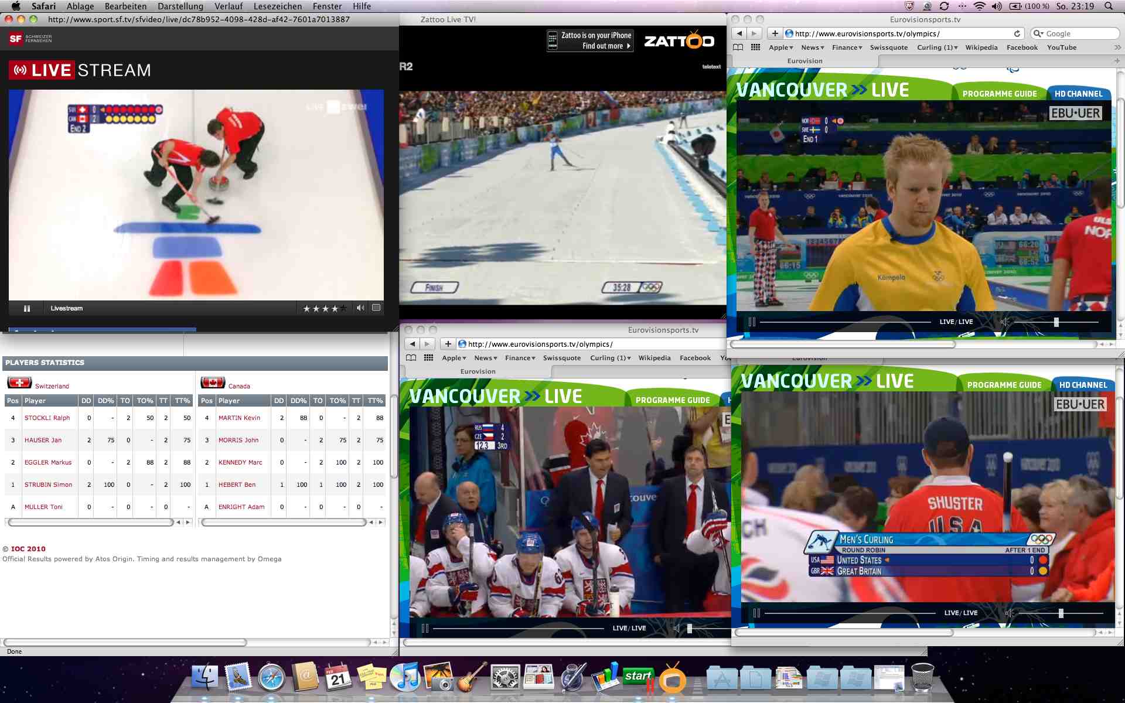Reload page in top-right Eurovisionsports window

tap(1017, 33)
